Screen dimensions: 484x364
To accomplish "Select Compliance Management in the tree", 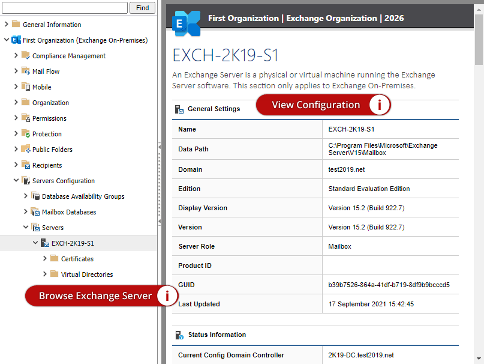I will 69,56.
